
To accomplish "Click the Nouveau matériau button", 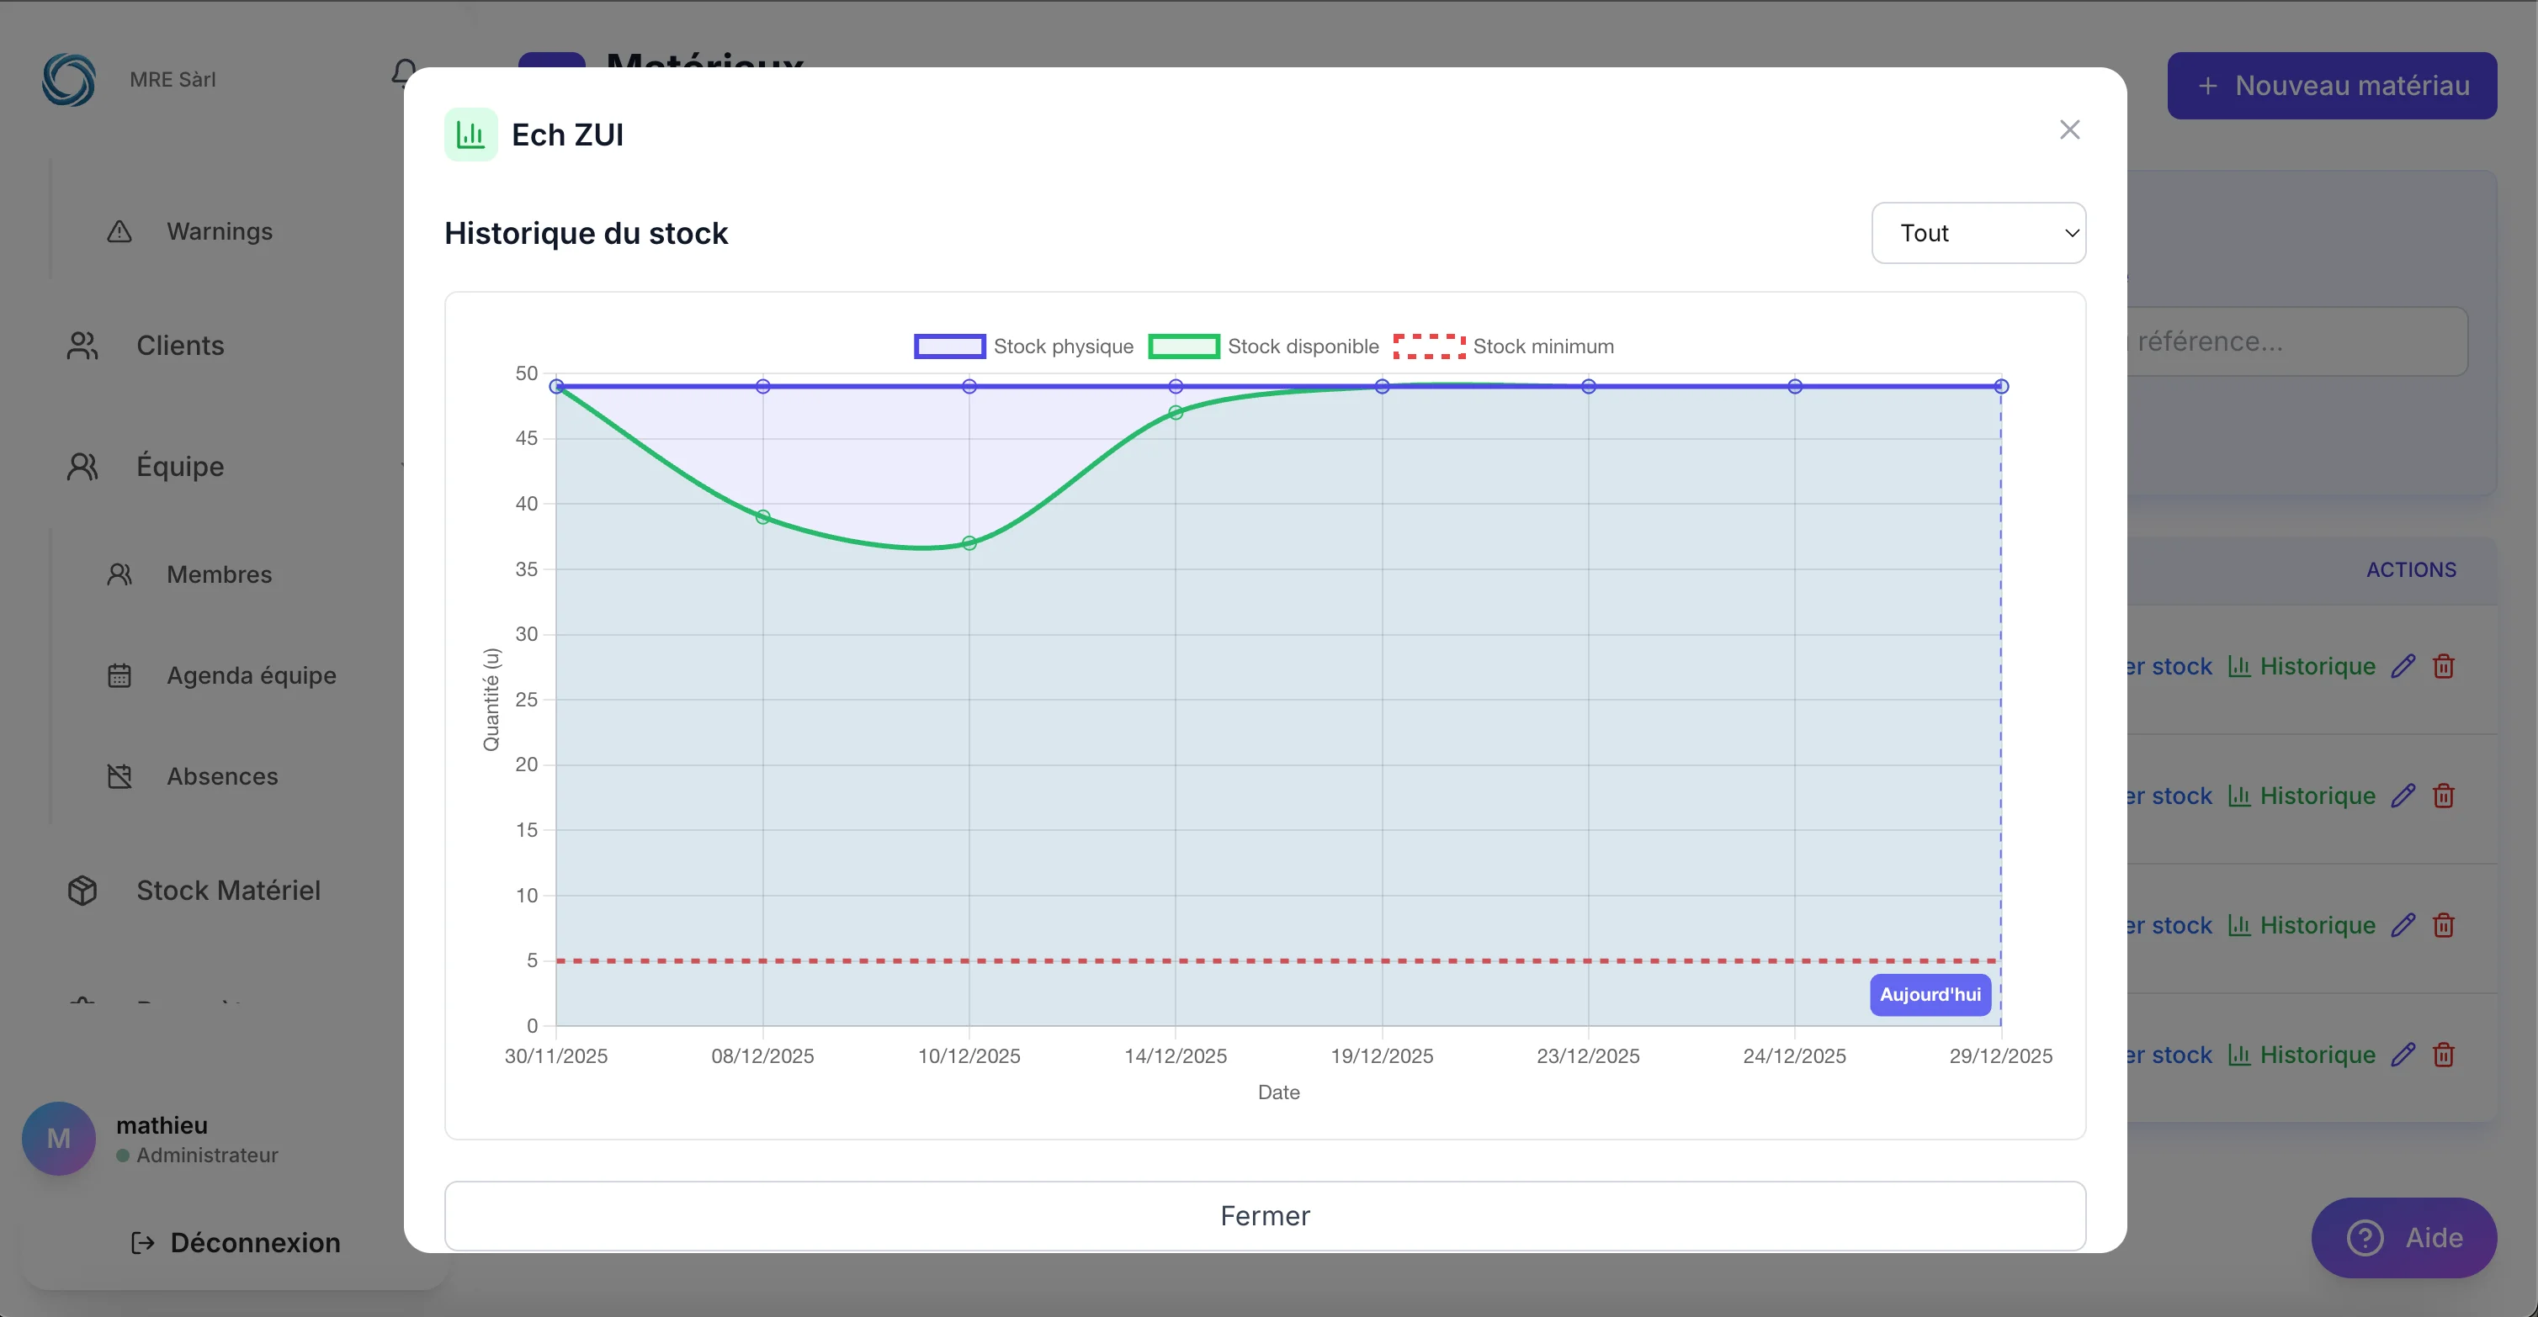I will click(2331, 86).
